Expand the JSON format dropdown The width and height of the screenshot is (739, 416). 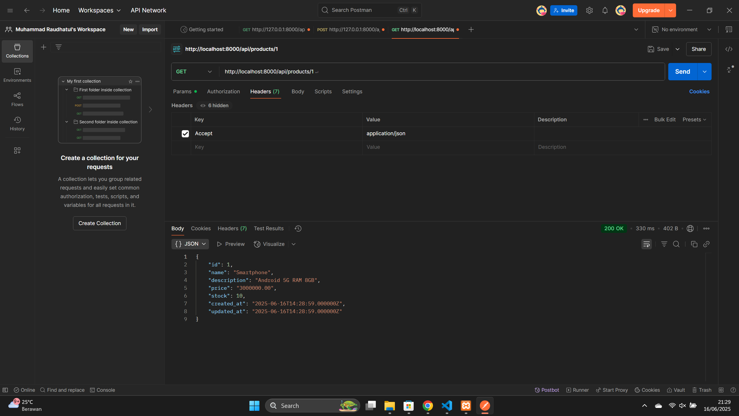(x=190, y=244)
